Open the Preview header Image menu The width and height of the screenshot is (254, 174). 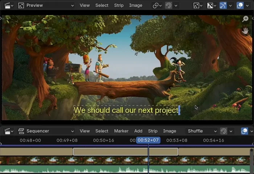click(x=136, y=5)
